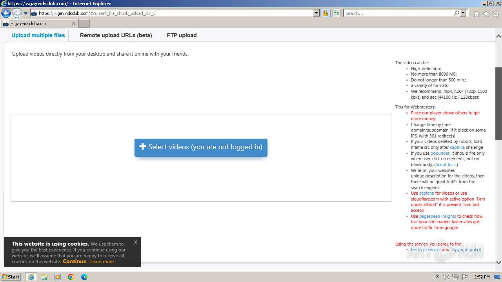This screenshot has width=502, height=282.
Task: Open the first captcha link
Action: click(457, 147)
